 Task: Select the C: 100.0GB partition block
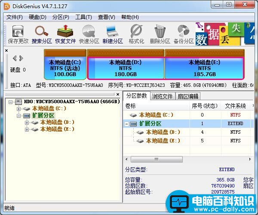click(x=65, y=64)
